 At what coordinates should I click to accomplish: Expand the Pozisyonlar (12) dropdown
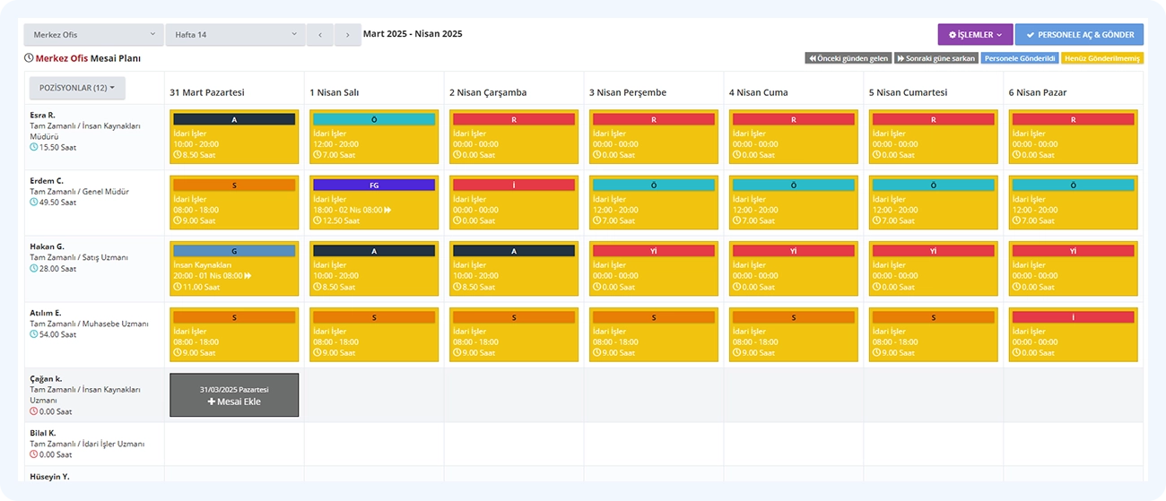tap(77, 88)
